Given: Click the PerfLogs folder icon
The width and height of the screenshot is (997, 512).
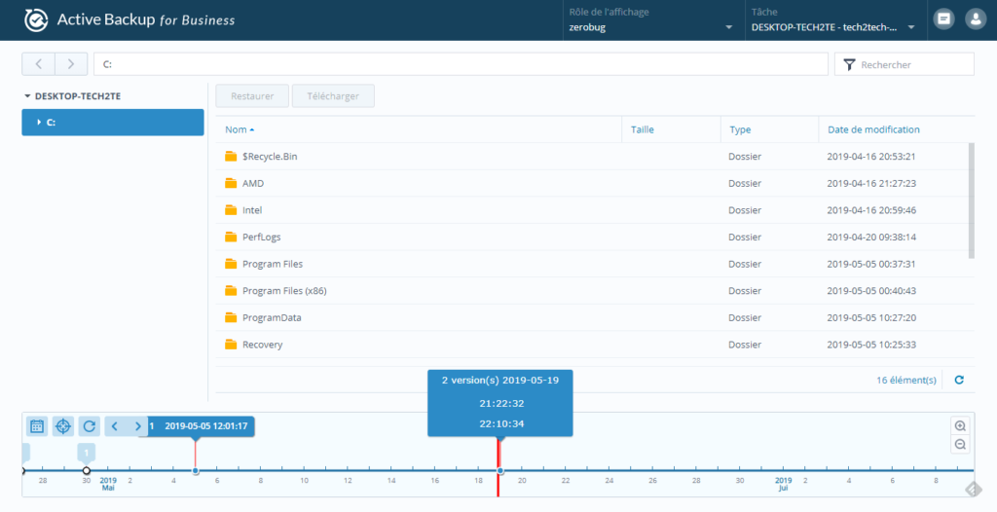Looking at the screenshot, I should click(231, 237).
